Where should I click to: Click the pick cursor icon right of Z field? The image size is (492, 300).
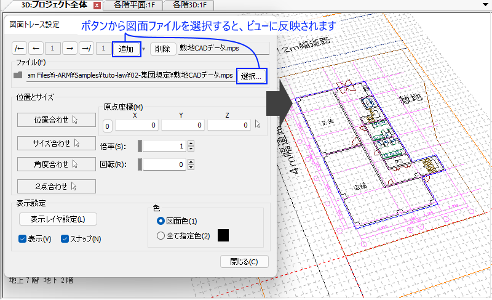pyautogui.click(x=258, y=125)
